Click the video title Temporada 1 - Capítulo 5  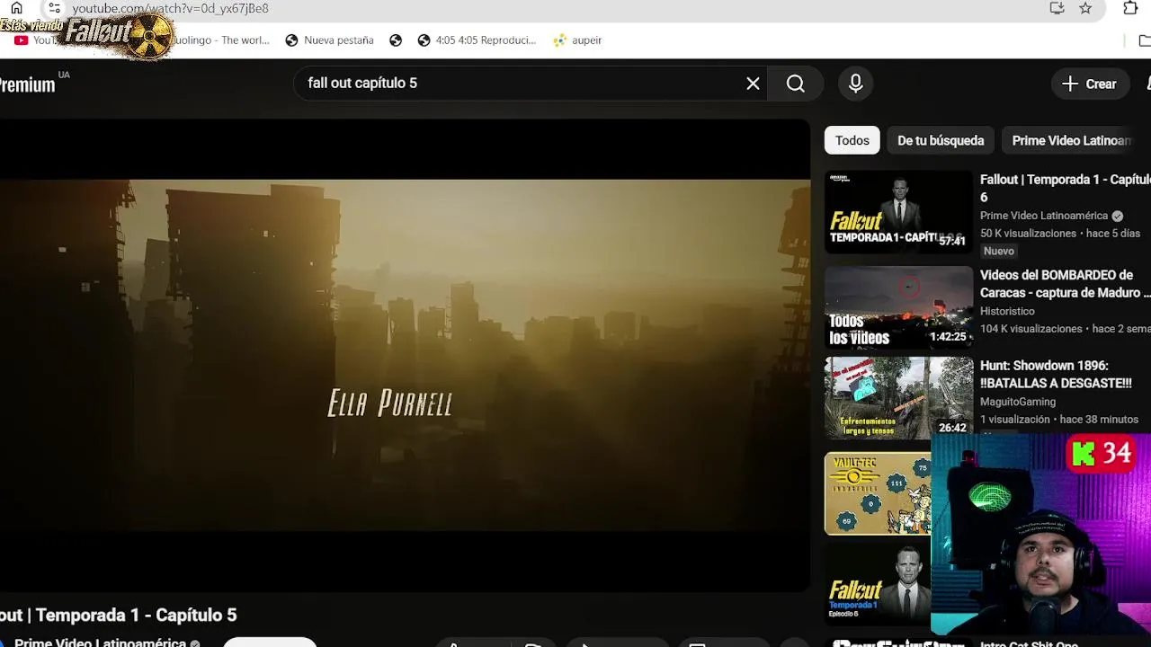[118, 616]
